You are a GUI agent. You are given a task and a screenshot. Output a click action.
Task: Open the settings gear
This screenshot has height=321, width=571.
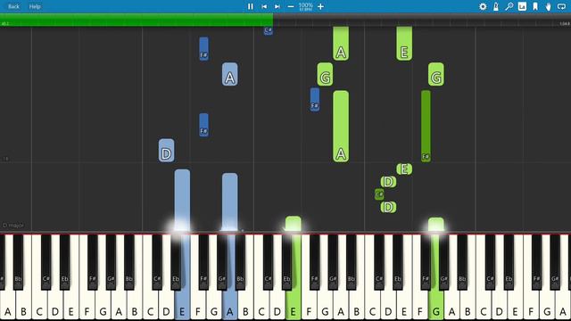(483, 6)
